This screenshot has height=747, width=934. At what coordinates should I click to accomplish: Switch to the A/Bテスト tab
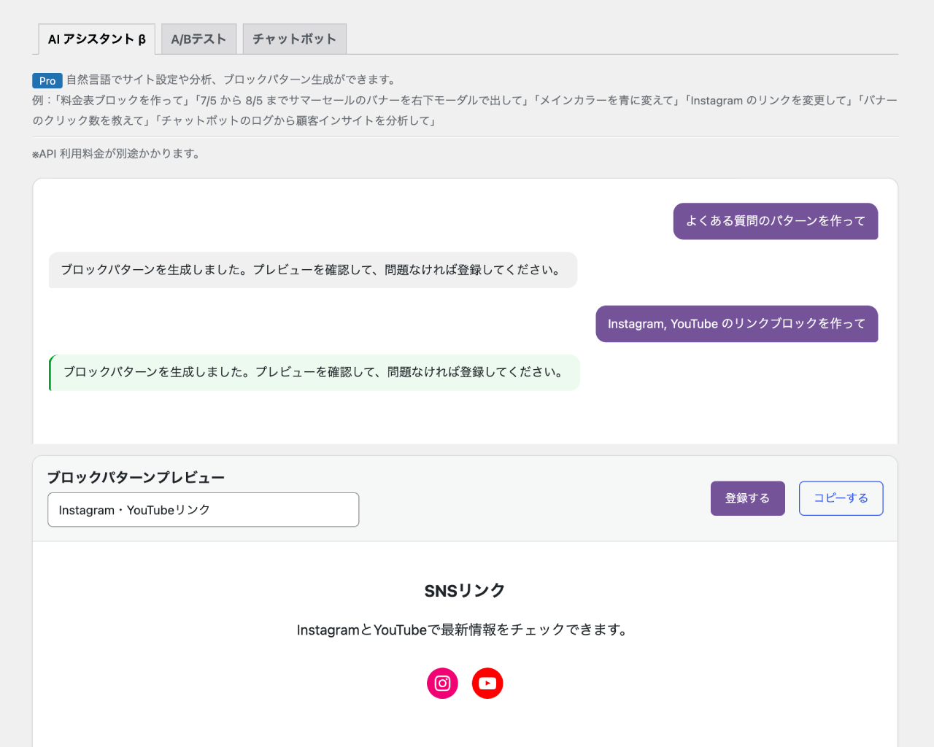198,39
